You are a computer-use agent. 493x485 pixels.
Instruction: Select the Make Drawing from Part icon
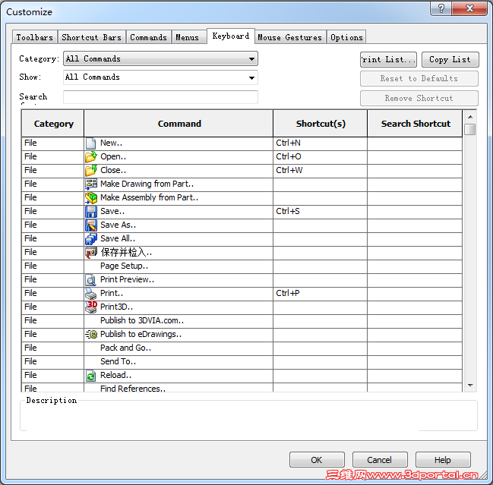[x=91, y=184]
